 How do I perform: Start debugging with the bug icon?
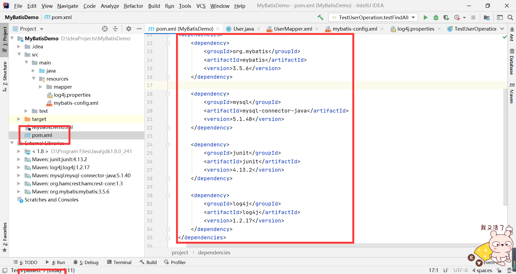[x=436, y=17]
